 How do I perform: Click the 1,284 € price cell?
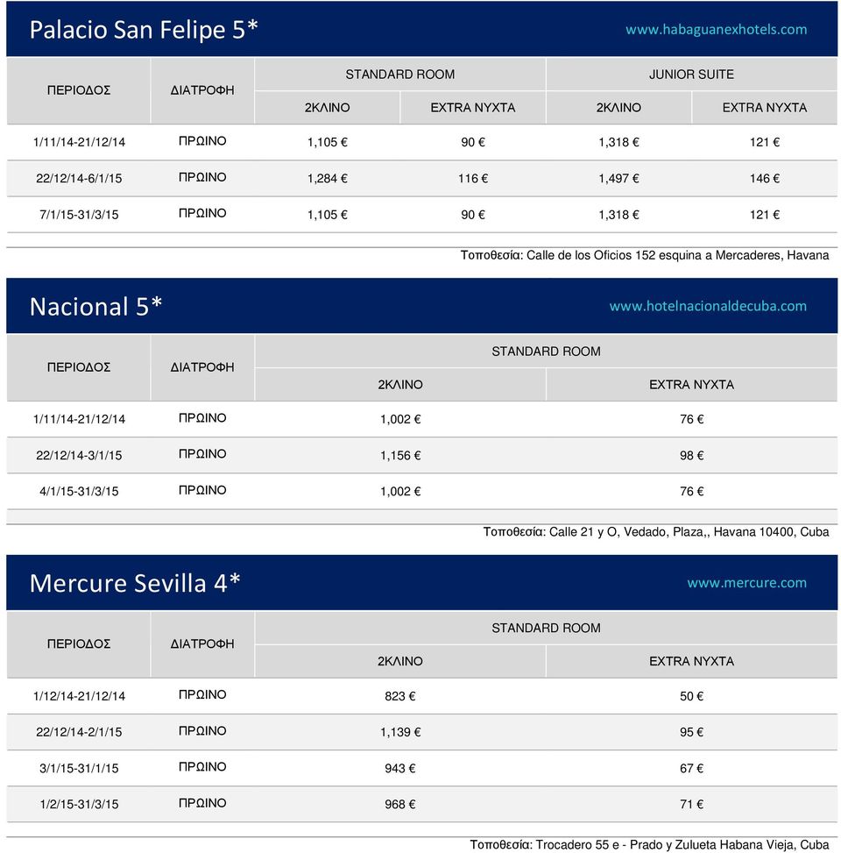point(328,179)
